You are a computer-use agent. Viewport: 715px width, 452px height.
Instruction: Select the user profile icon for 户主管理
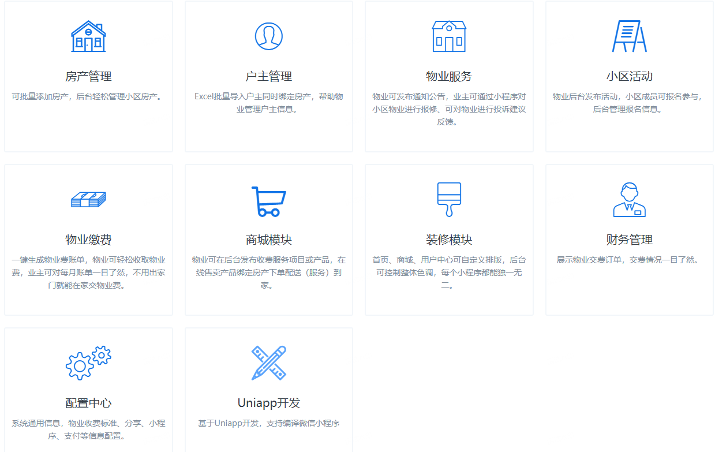268,36
